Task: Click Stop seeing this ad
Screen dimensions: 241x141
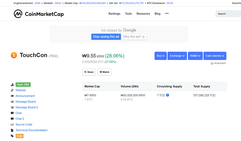Action: [x=106, y=37]
